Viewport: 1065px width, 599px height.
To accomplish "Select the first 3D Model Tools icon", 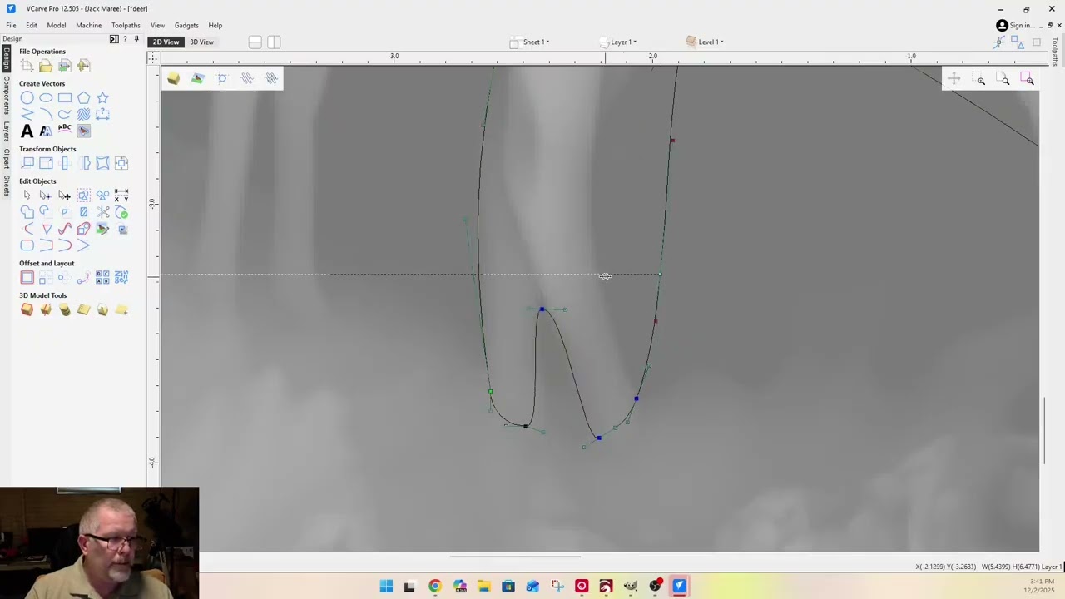I will pos(27,310).
